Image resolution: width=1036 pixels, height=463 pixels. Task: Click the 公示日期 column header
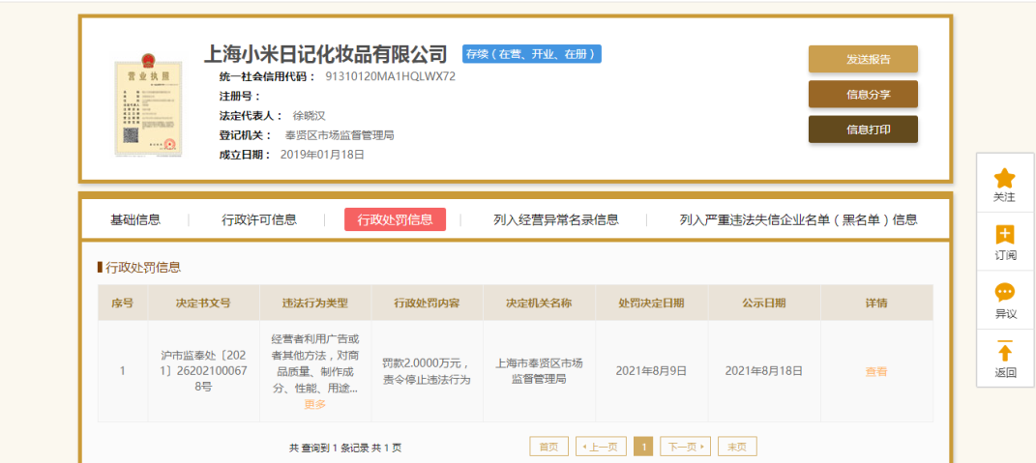click(764, 304)
